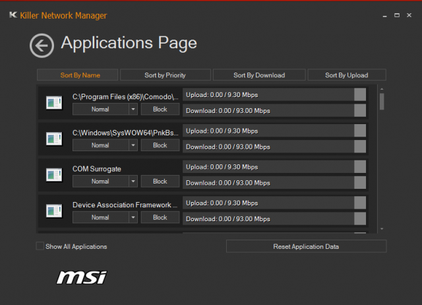Sort applications by name

[x=78, y=75]
